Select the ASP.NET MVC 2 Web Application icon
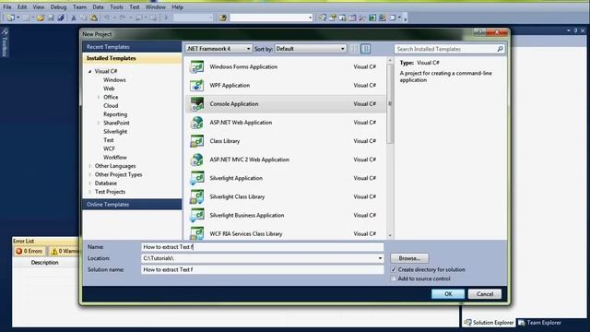 pyautogui.click(x=196, y=160)
